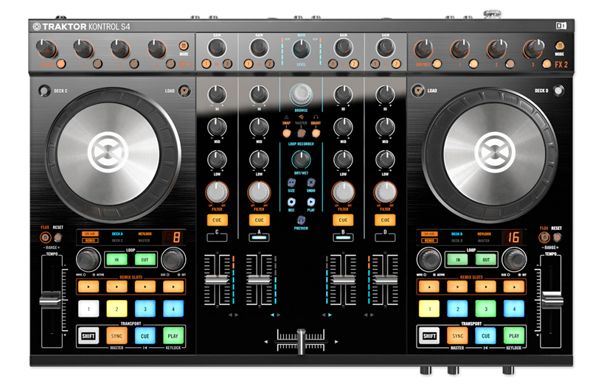Image resolution: width=590 pixels, height=392 pixels.
Task: Enable FX assign 1 on channel C
Action: (206, 64)
